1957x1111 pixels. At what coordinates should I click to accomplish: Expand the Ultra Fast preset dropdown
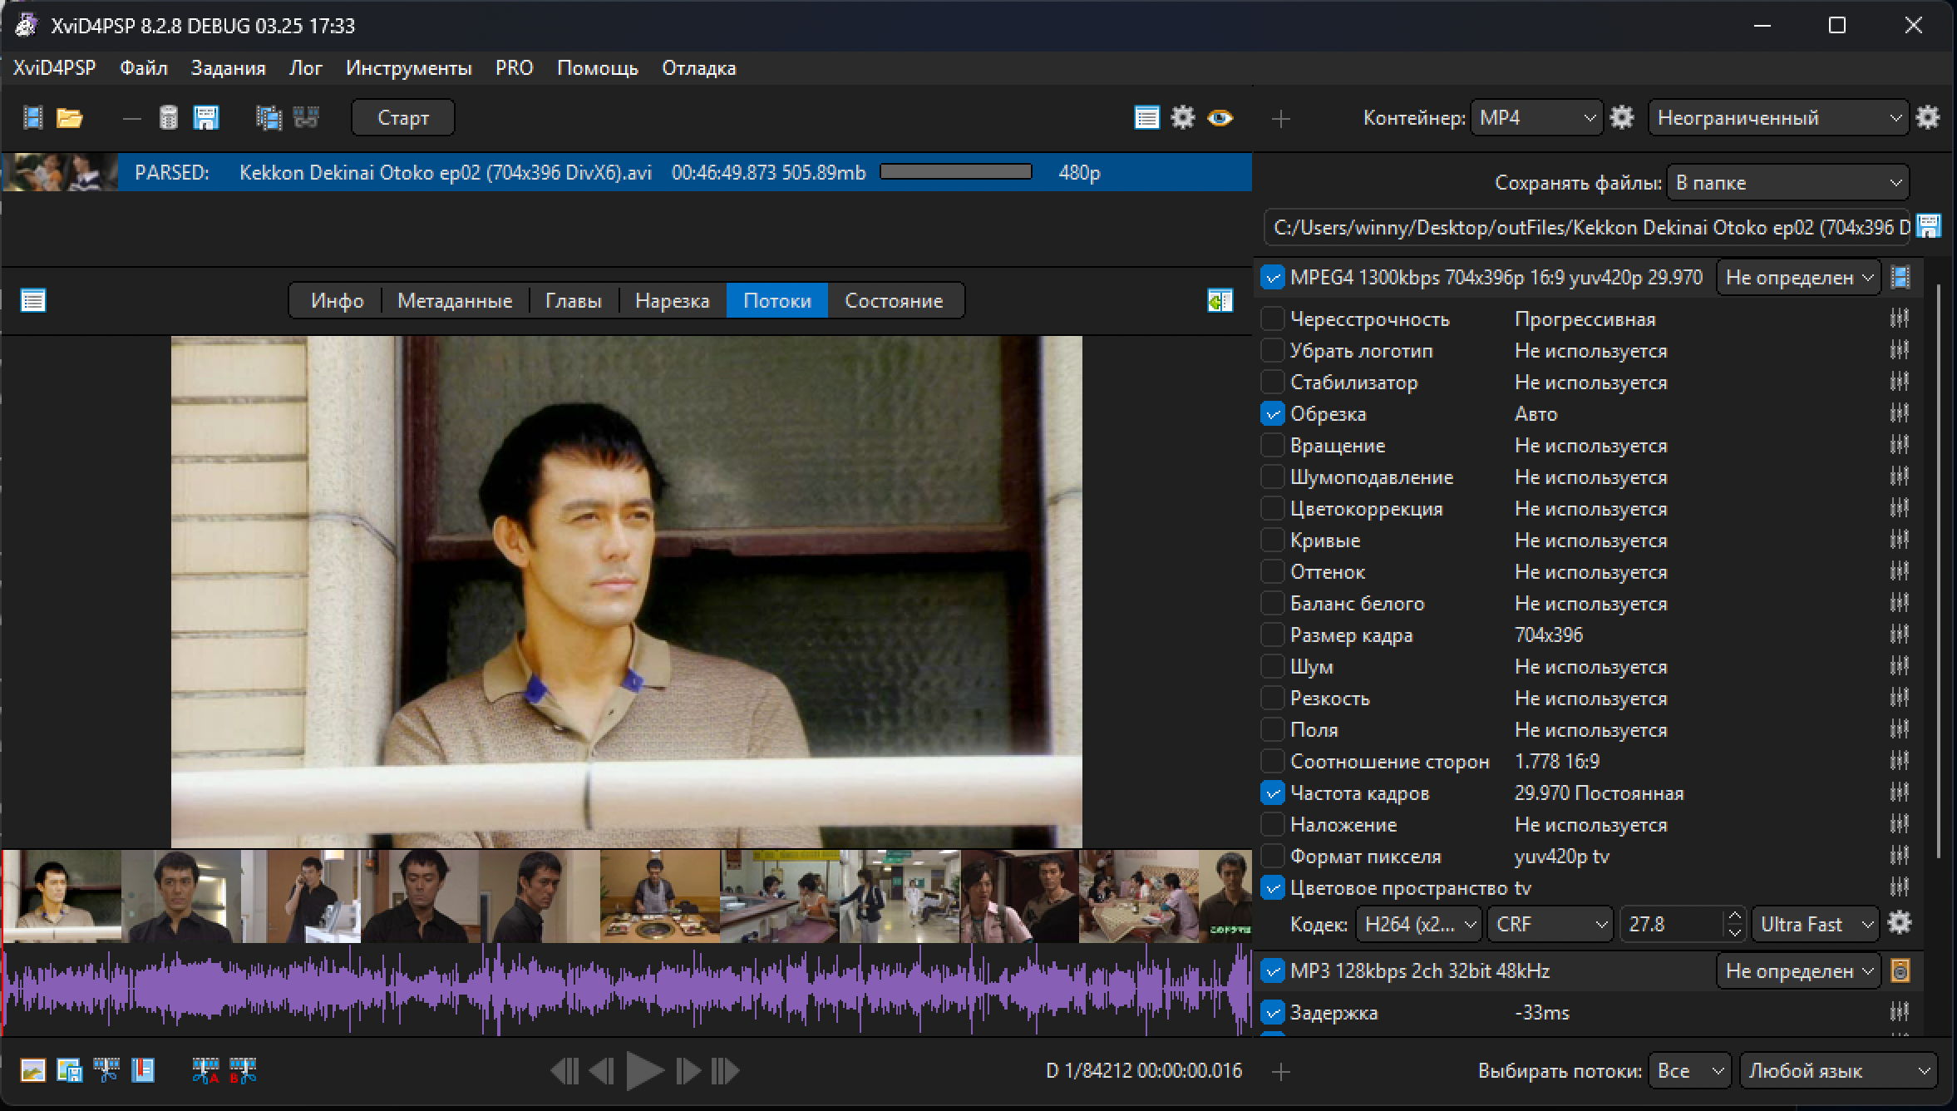click(1815, 924)
